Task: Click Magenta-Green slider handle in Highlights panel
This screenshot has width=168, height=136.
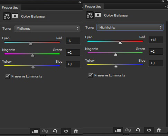Action: point(115,54)
